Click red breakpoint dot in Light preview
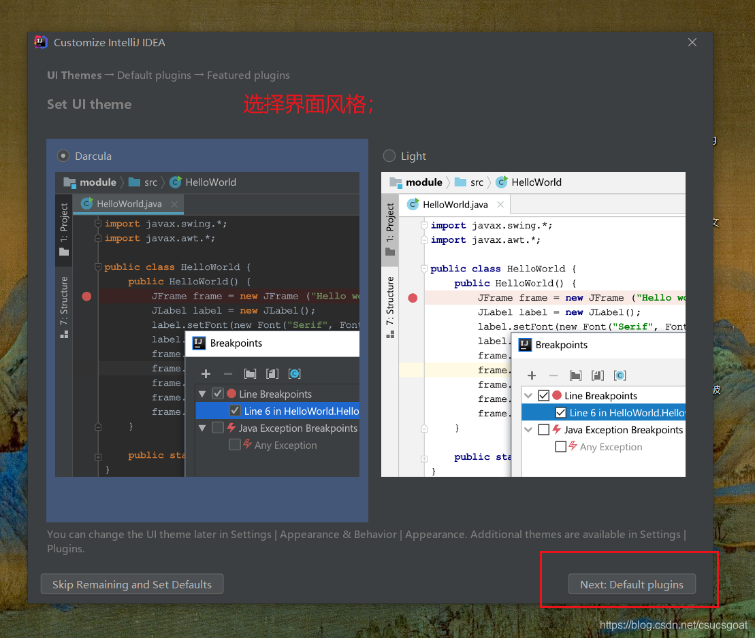This screenshot has height=638, width=755. pos(413,298)
